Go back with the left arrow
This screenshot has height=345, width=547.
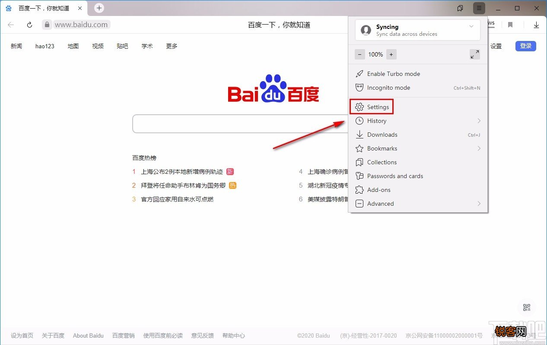pos(11,25)
